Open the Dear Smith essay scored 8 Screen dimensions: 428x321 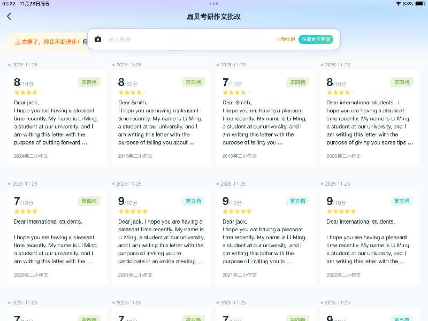point(161,123)
